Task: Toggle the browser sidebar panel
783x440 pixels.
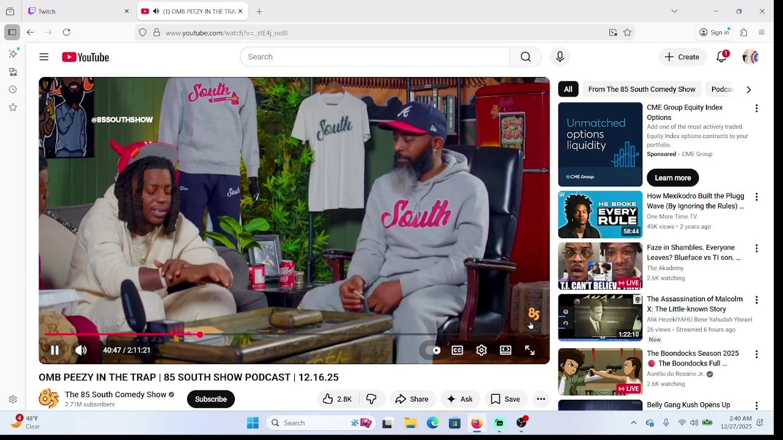Action: point(12,32)
